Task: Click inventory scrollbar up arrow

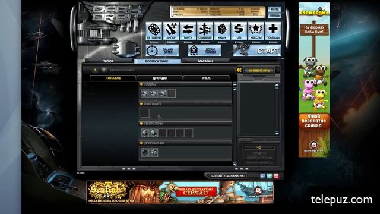Action: (x=277, y=85)
